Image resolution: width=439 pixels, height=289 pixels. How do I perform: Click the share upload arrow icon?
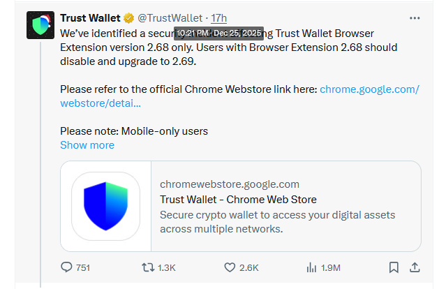coord(414,267)
